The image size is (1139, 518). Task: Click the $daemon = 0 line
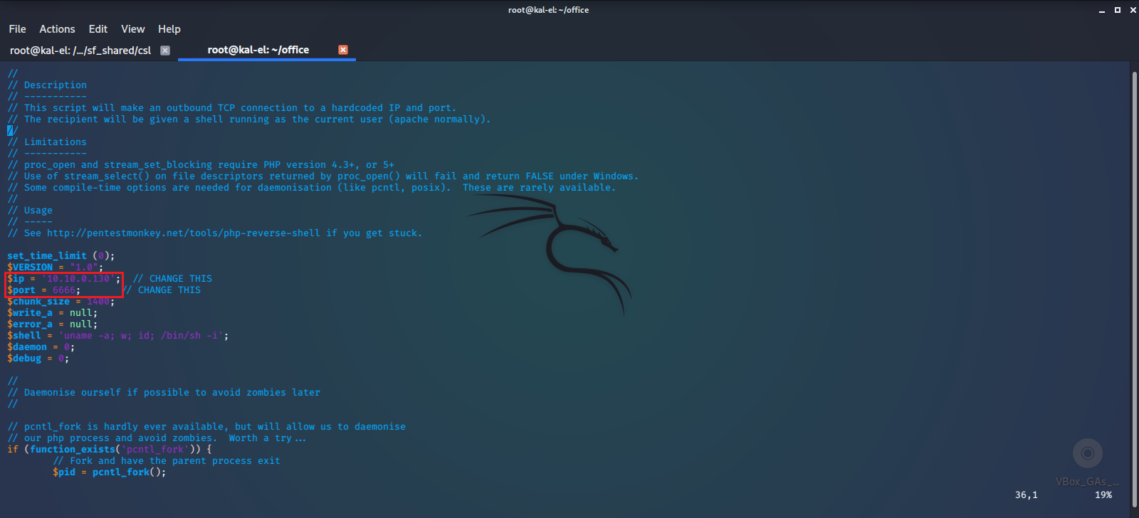tap(41, 347)
